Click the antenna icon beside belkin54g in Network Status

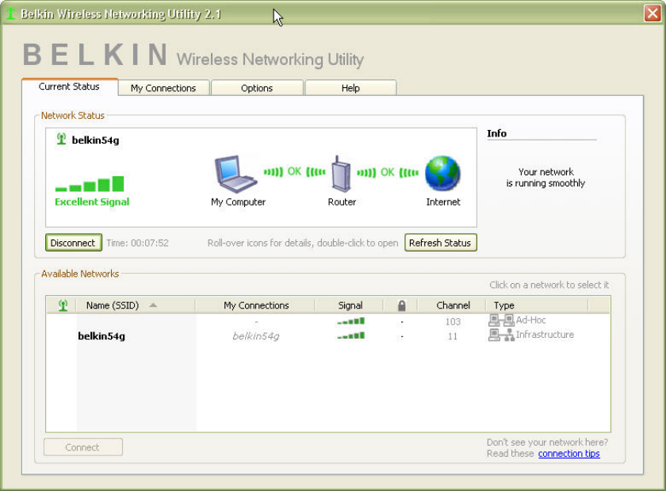pos(61,139)
